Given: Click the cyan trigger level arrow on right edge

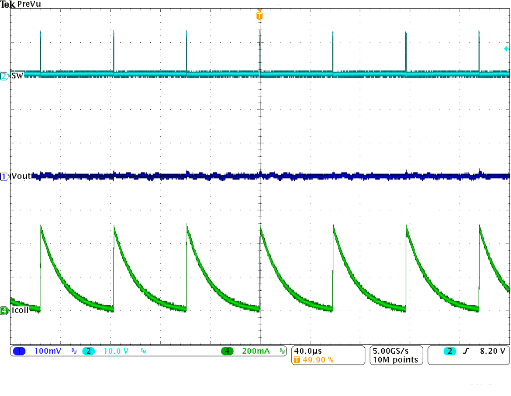Looking at the screenshot, I should 506,49.
